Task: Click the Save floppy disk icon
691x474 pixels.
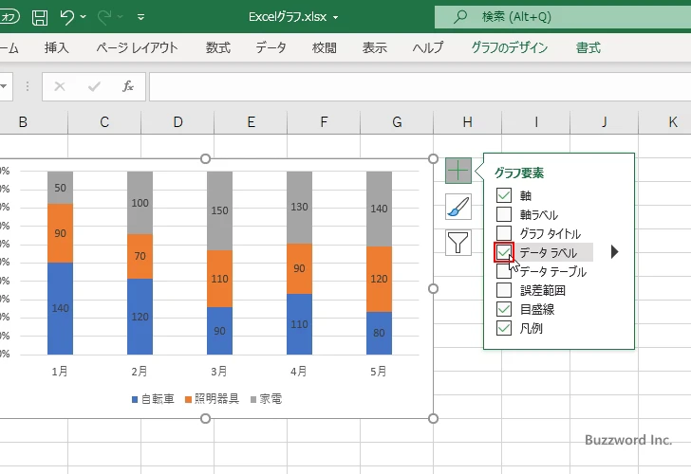Action: pos(39,17)
